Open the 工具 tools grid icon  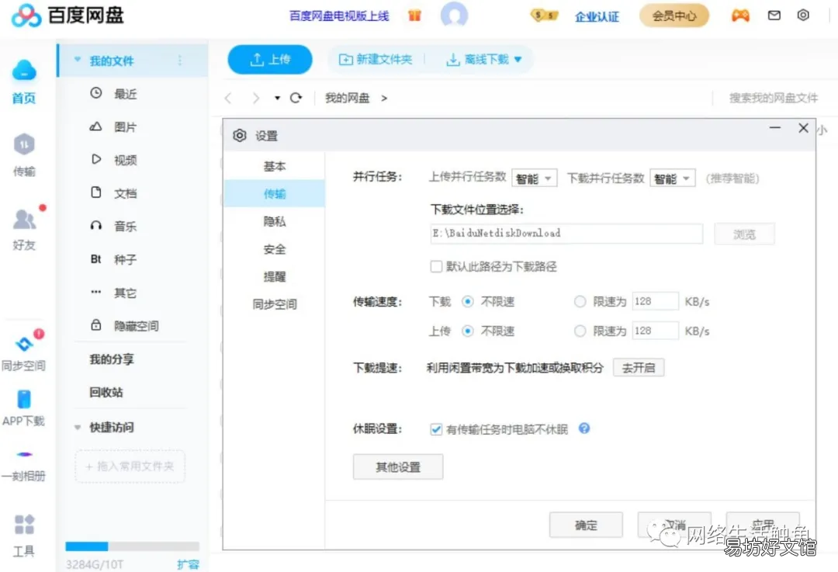24,525
